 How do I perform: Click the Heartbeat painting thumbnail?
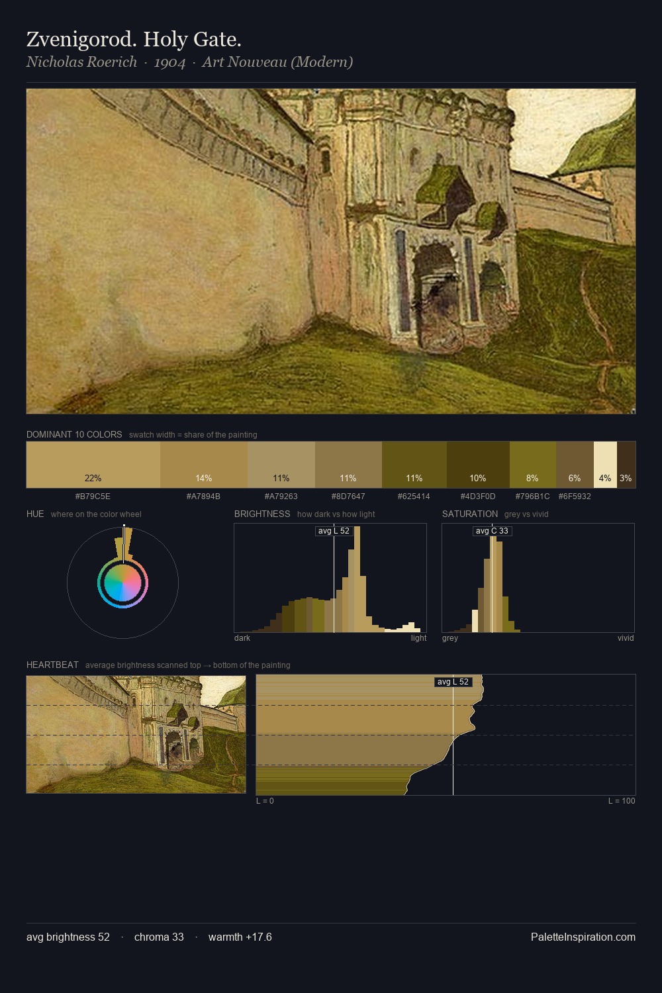point(136,734)
